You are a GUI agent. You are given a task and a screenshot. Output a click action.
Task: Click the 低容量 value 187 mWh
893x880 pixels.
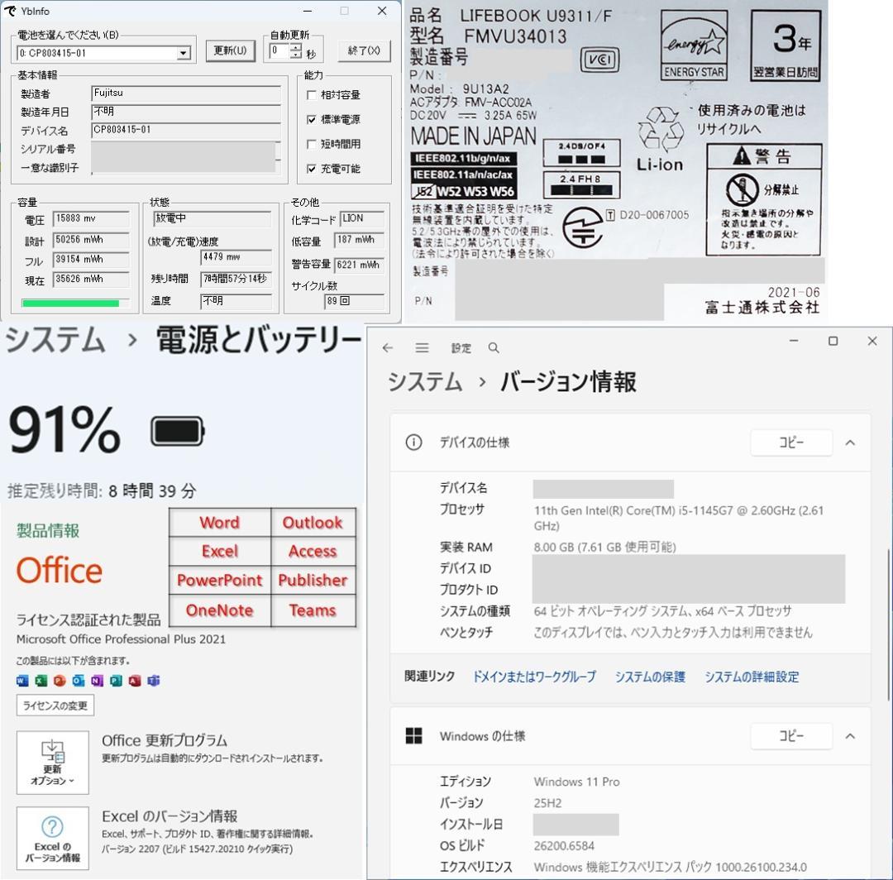[359, 240]
